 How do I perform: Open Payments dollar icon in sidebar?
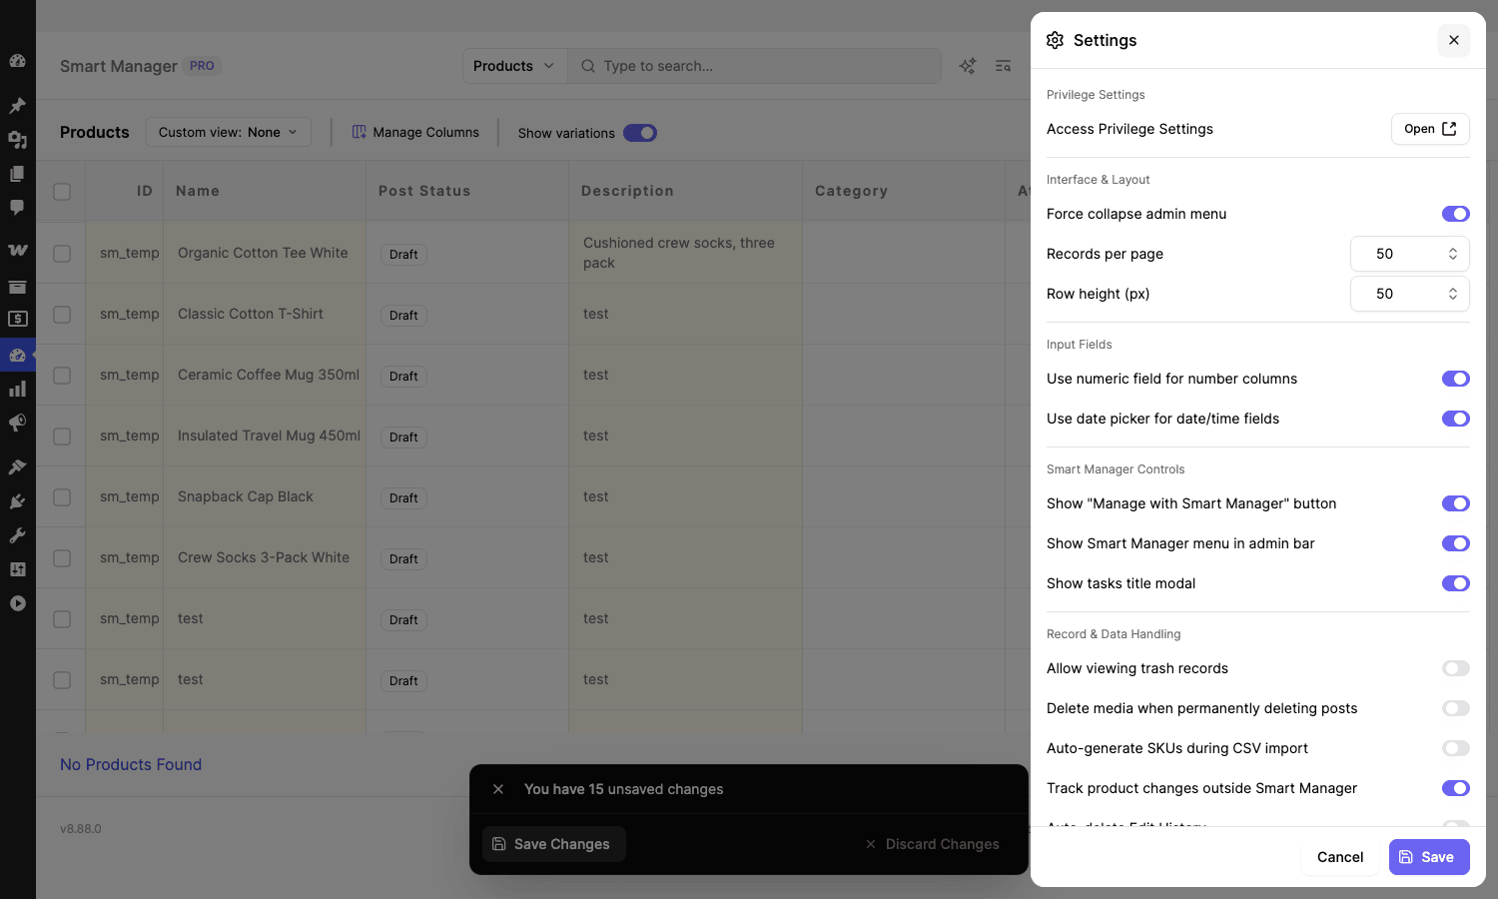click(17, 319)
